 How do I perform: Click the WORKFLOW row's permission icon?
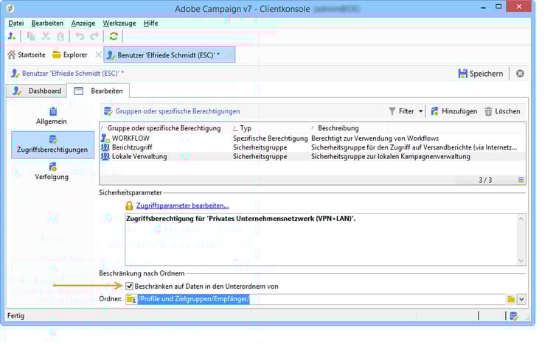105,138
